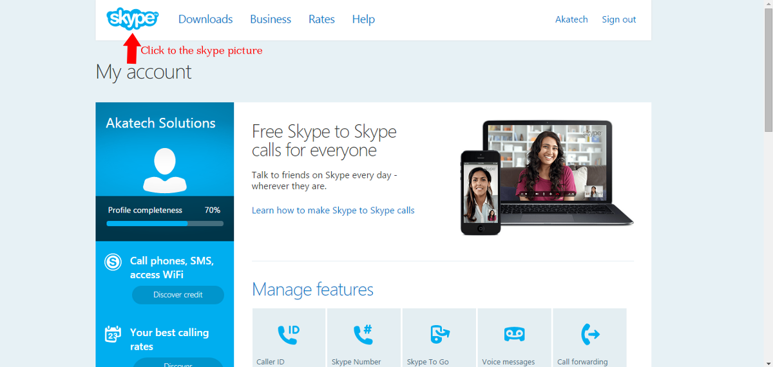Image resolution: width=773 pixels, height=367 pixels.
Task: Click the profile completeness progress bar
Action: 165,223
